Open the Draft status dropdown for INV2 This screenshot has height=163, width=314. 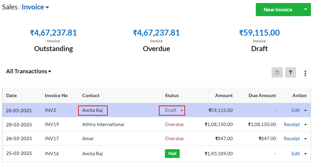[172, 110]
